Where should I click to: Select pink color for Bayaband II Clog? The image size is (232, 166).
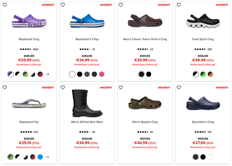pos(102,74)
